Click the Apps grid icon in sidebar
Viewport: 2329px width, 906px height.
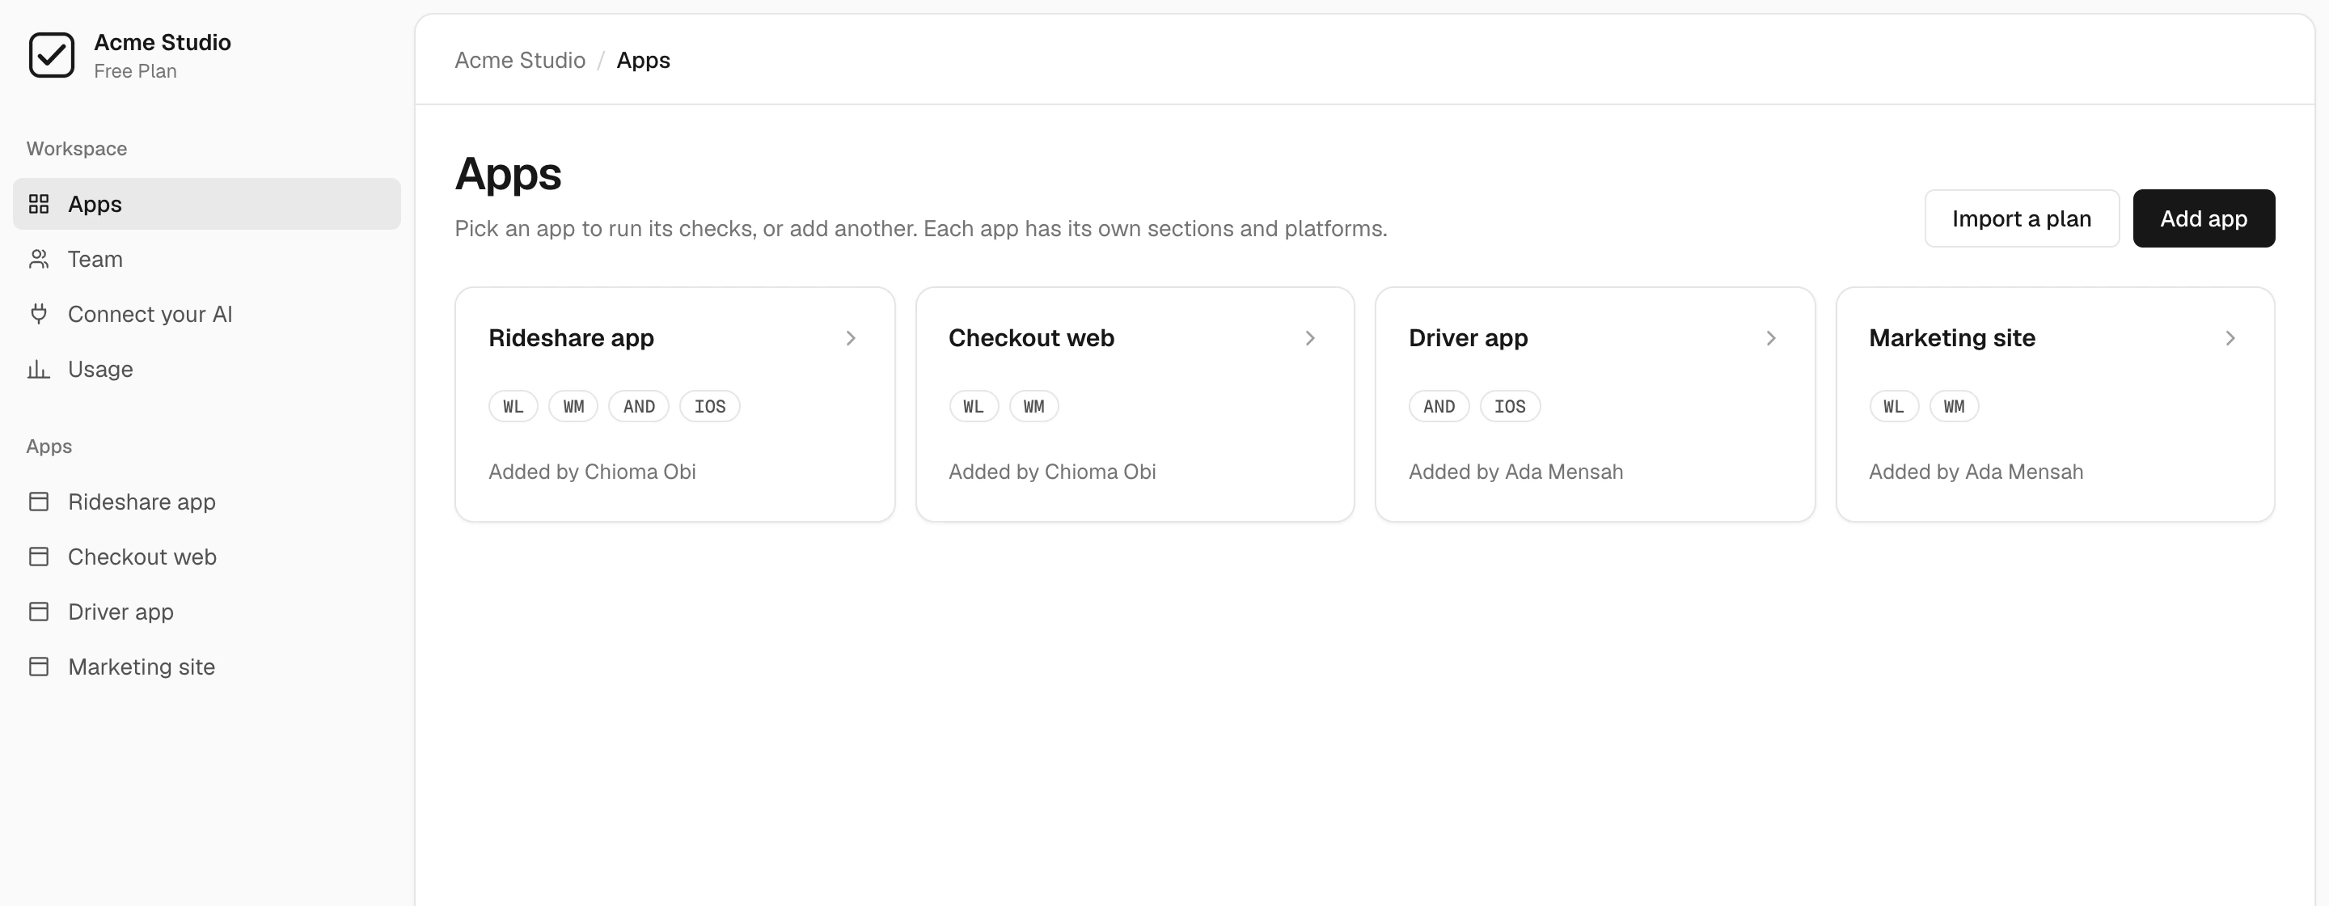click(x=39, y=205)
